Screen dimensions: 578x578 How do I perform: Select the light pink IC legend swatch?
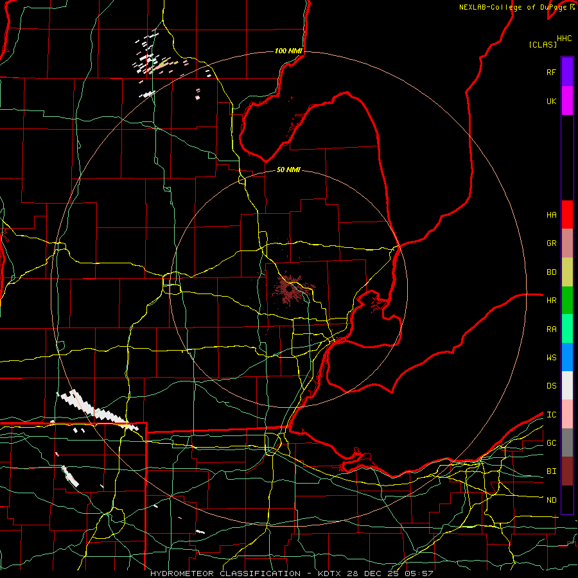click(567, 414)
